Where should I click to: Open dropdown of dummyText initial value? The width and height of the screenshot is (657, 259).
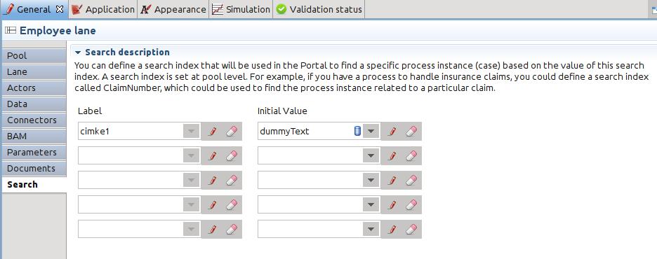pos(371,132)
